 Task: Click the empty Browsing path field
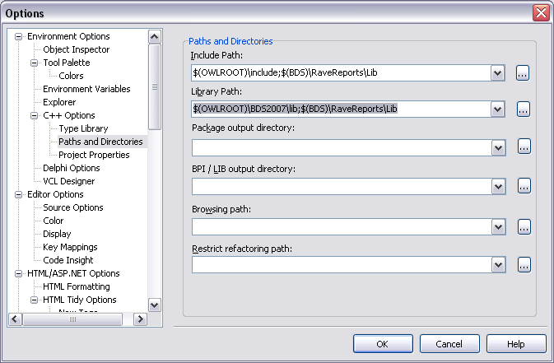(342, 227)
